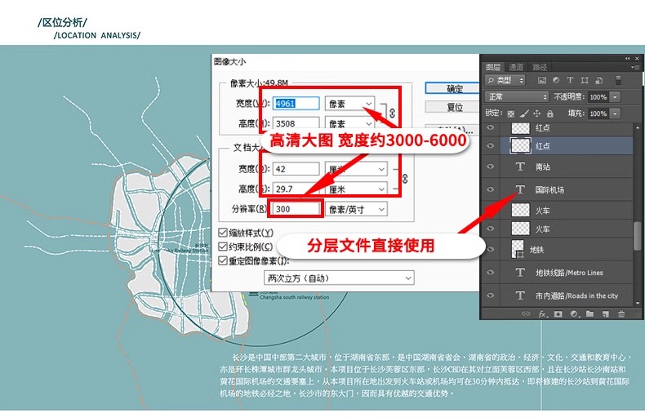
Task: Click the 地铁 smart object thumbnail
Action: pyautogui.click(x=518, y=249)
